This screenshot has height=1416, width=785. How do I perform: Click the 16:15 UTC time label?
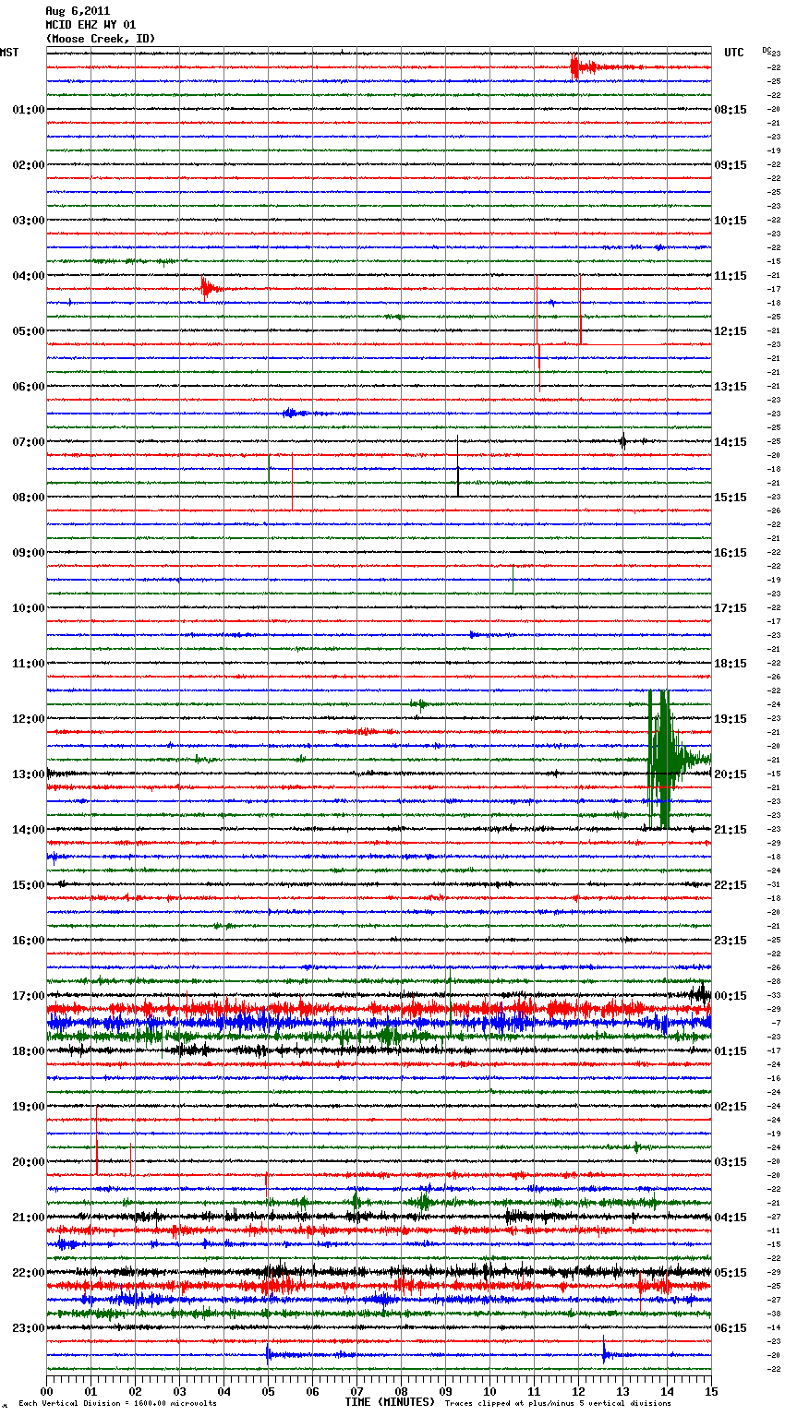coord(731,553)
